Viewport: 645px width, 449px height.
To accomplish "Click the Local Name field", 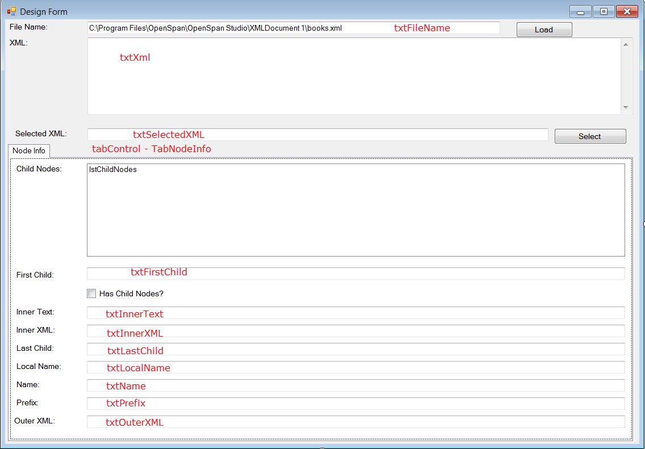I will pyautogui.click(x=355, y=367).
